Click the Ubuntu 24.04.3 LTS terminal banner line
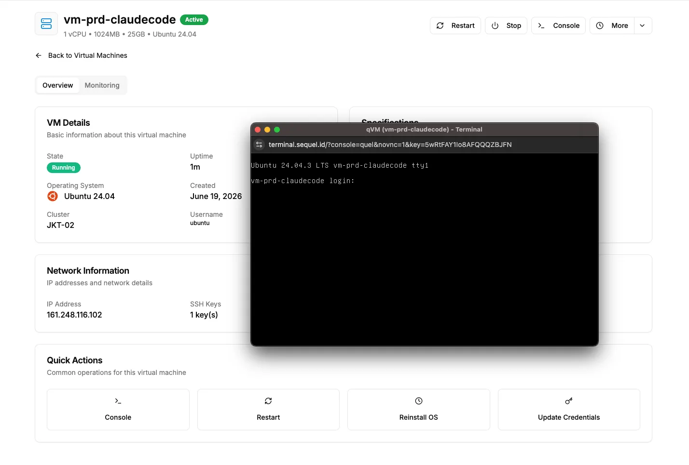 [340, 165]
